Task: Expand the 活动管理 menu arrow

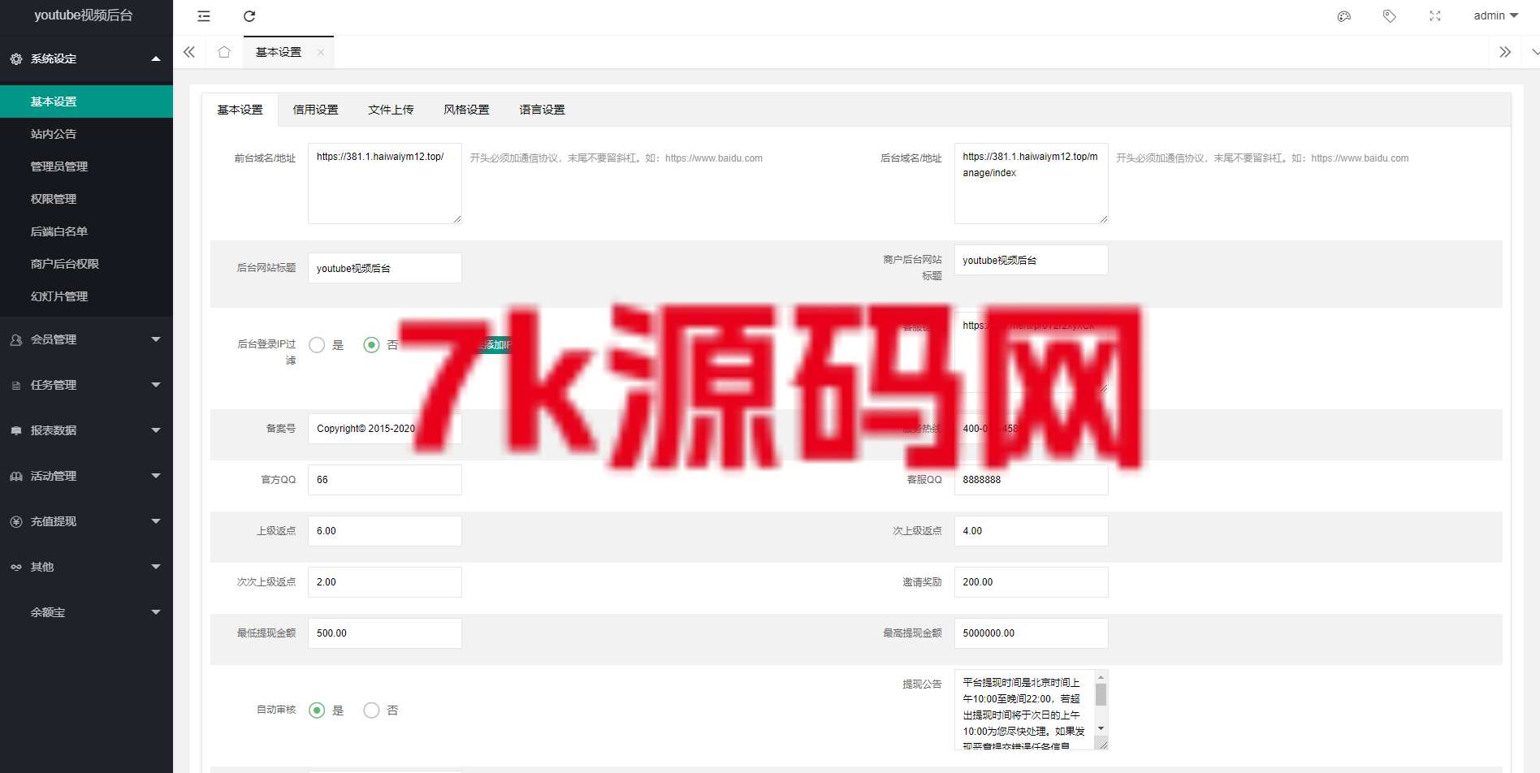Action: [156, 476]
